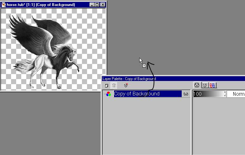Image resolution: width=245 pixels, height=155 pixels.
Task: Click the pegasus image on the canvas
Action: [x=44, y=51]
